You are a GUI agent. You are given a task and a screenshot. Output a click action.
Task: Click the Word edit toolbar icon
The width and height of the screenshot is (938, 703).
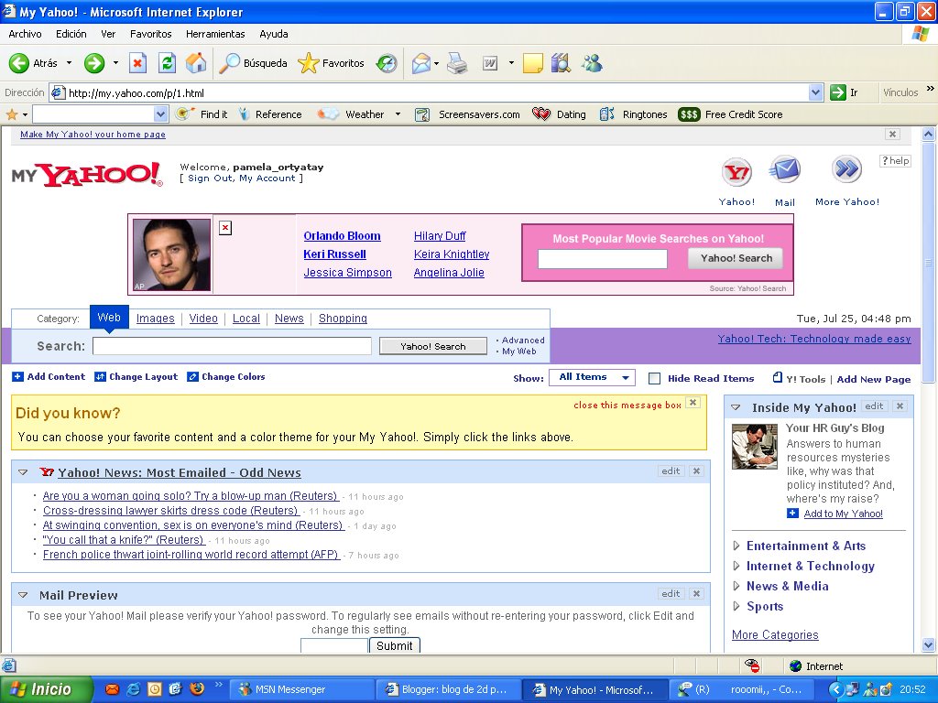coord(490,63)
